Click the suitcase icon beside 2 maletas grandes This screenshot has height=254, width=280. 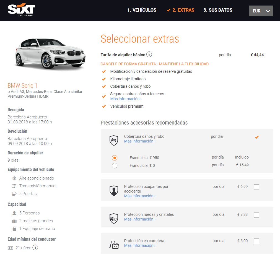tap(14, 221)
